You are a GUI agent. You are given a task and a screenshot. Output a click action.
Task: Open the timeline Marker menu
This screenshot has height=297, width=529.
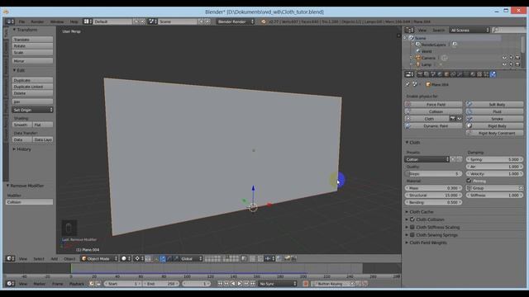click(x=39, y=284)
